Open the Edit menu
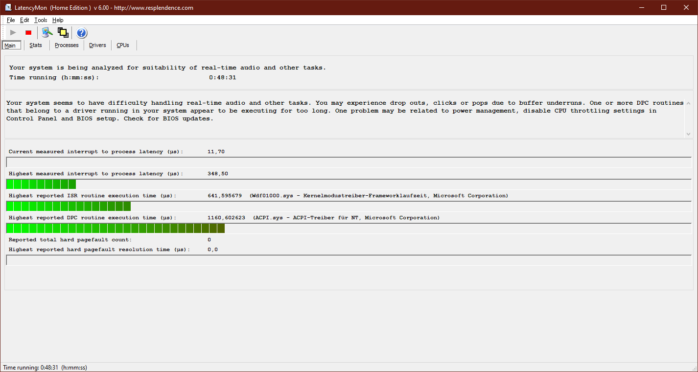This screenshot has height=372, width=698. tap(24, 20)
